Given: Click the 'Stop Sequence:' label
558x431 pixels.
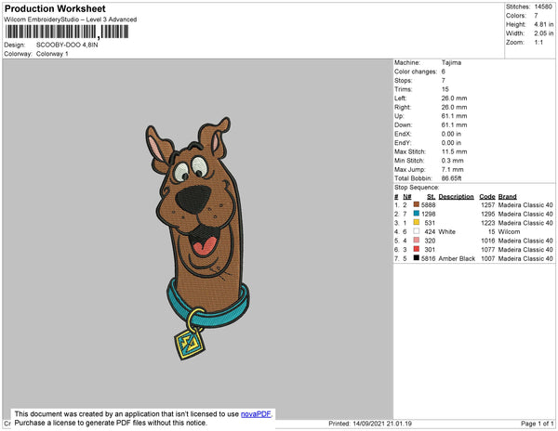Looking at the screenshot, I should tap(417, 188).
